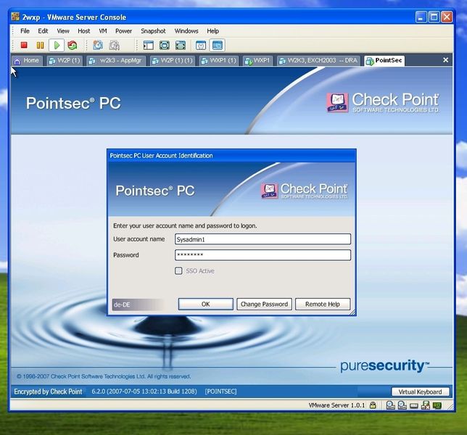Click the Change Password button
This screenshot has width=467, height=435.
[x=264, y=304]
